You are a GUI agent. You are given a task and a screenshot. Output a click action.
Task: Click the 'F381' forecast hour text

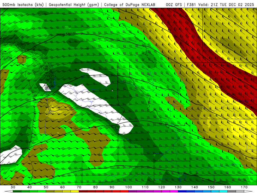pos(191,5)
